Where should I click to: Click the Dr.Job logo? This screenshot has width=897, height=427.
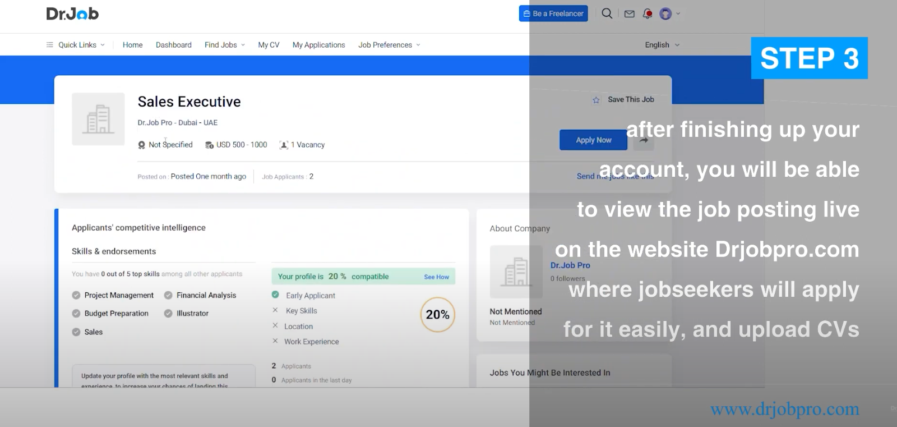[x=72, y=13]
